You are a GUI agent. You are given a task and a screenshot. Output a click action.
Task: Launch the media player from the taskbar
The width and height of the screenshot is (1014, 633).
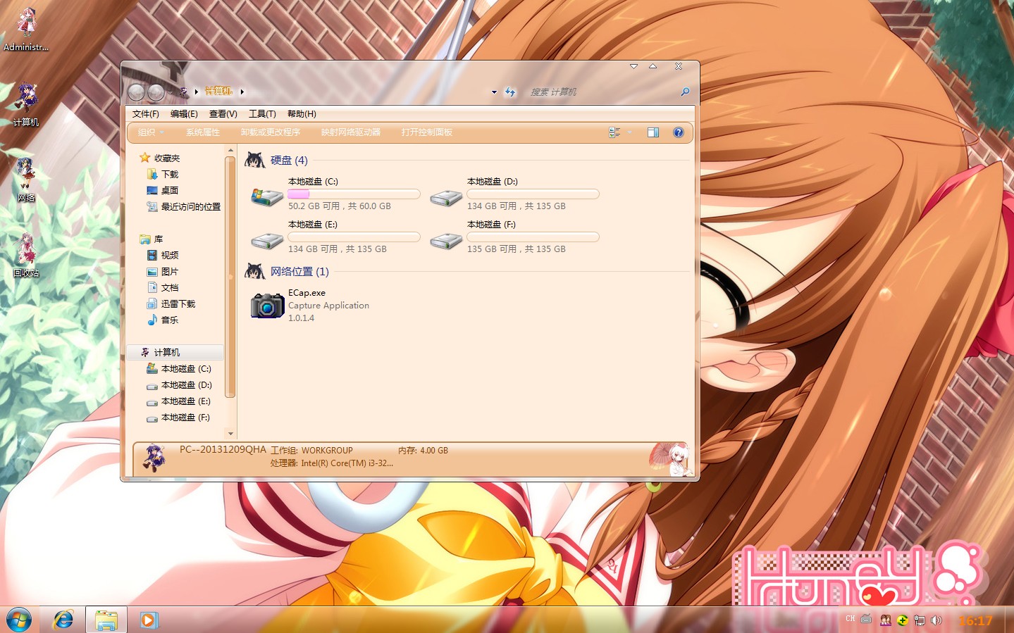tap(148, 620)
